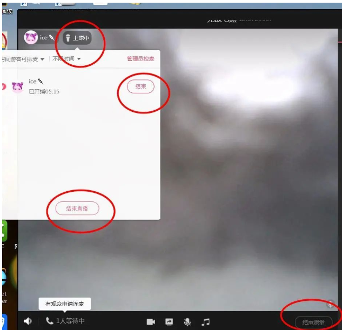The height and width of the screenshot is (330, 342).
Task: Click ice's avatar in the mic list
Action: (x=18, y=87)
